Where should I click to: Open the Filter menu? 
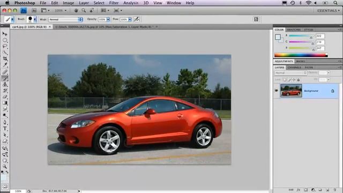tap(114, 3)
